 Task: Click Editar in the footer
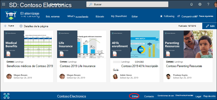click(135, 96)
